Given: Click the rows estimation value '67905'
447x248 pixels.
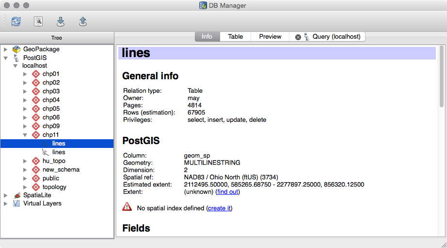Looking at the screenshot, I should tap(196, 113).
